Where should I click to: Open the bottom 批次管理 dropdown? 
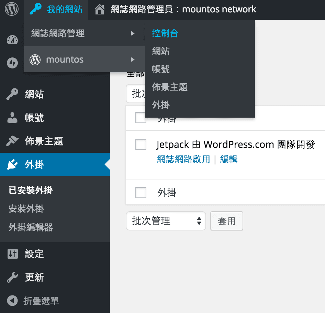[166, 221]
